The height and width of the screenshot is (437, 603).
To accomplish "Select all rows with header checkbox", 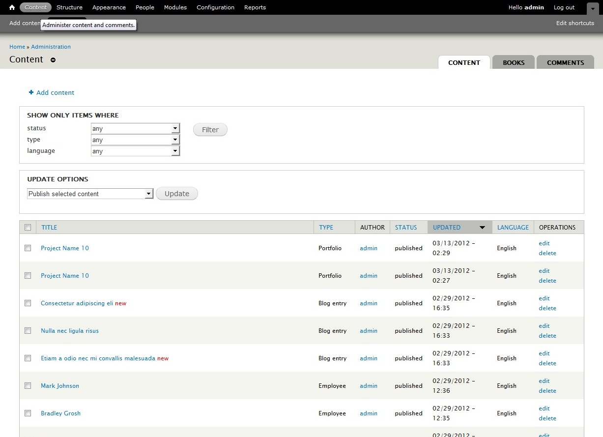I will pos(28,228).
